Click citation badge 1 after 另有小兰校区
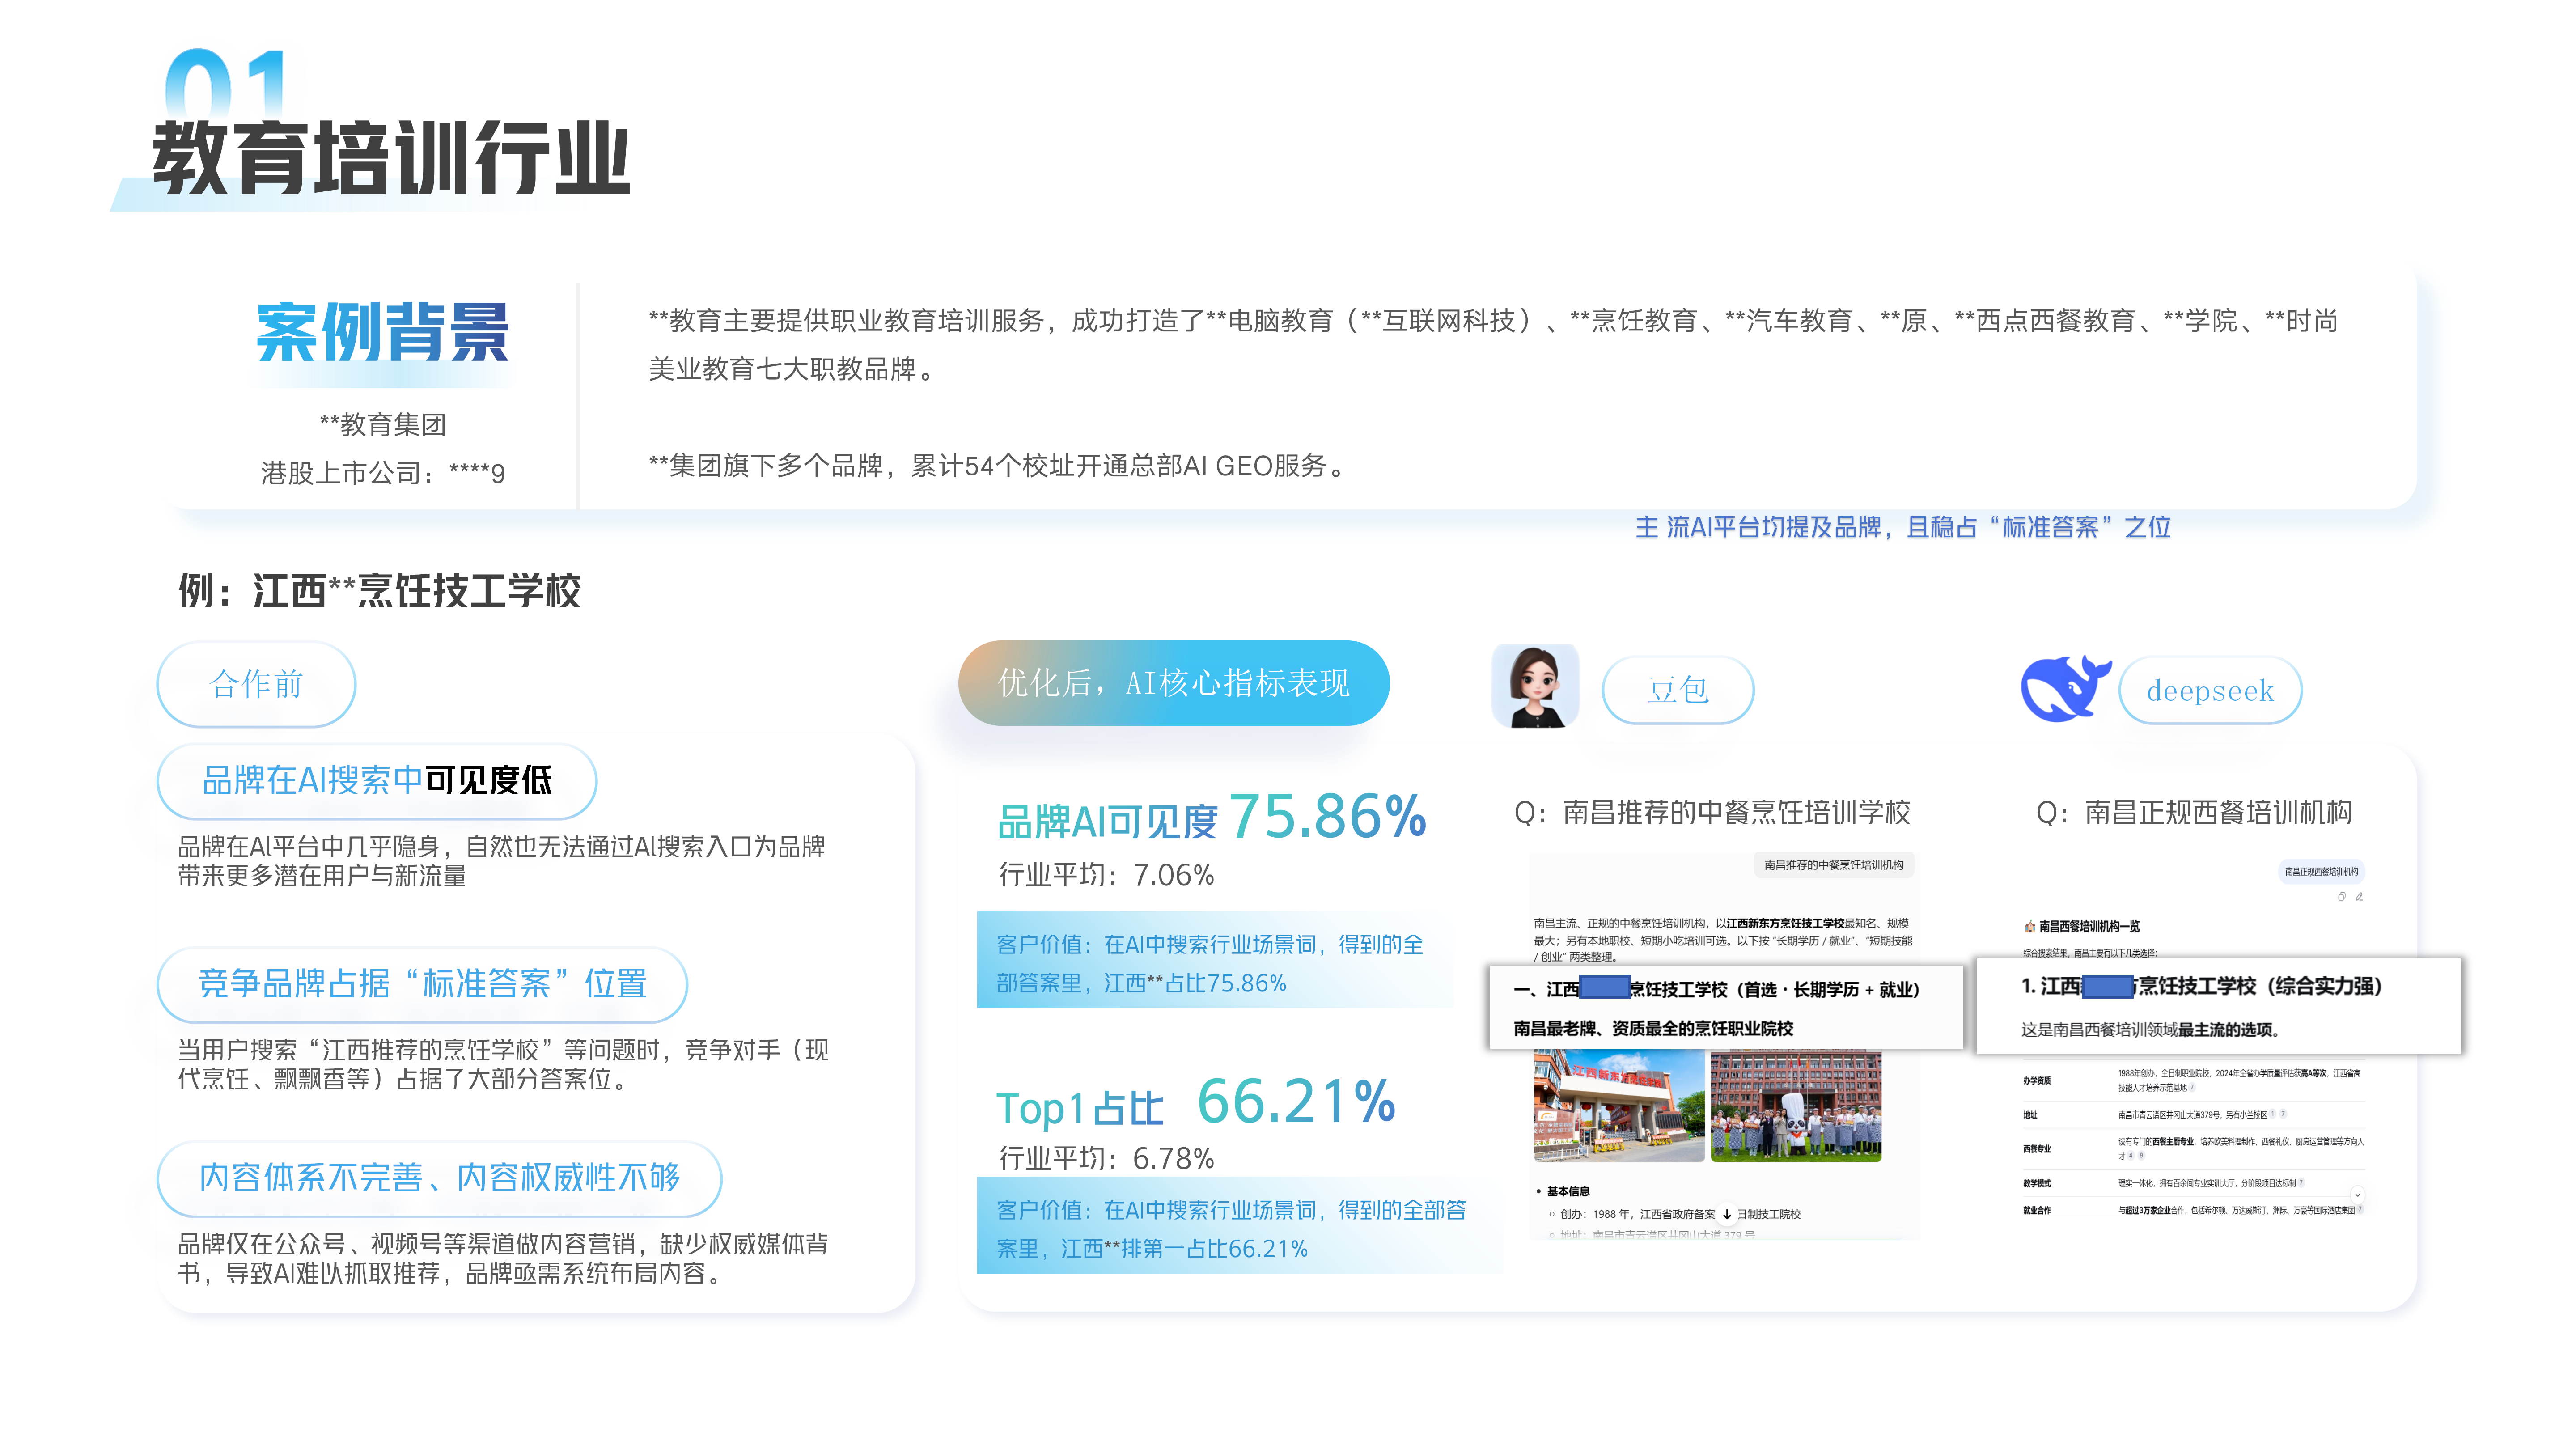2576x1449 pixels. pyautogui.click(x=2272, y=1114)
